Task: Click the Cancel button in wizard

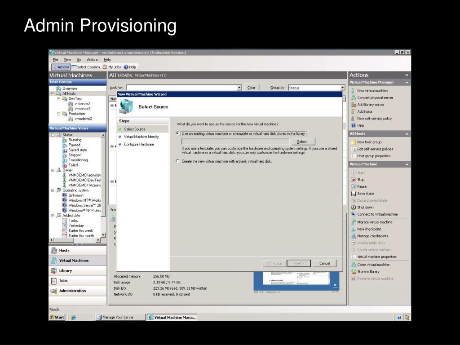Action: (324, 263)
